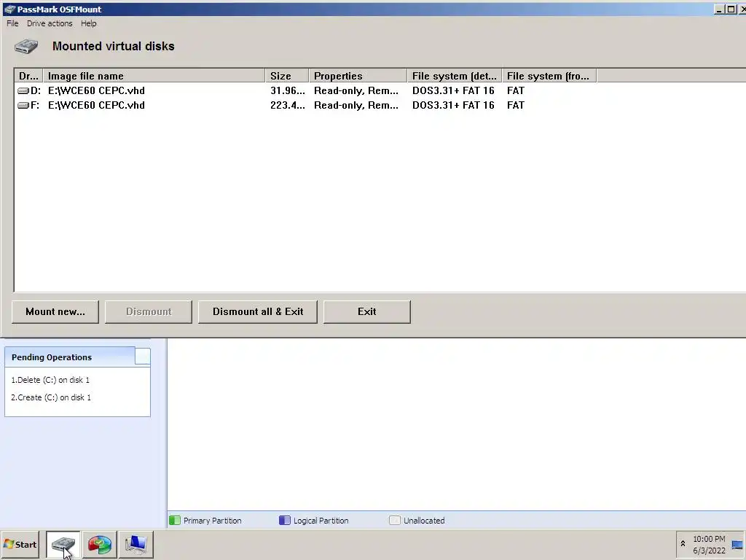Viewport: 746px width, 560px height.
Task: Select the E:\WCE60 CEPC.vhd entry for drive F:
Action: 96,105
